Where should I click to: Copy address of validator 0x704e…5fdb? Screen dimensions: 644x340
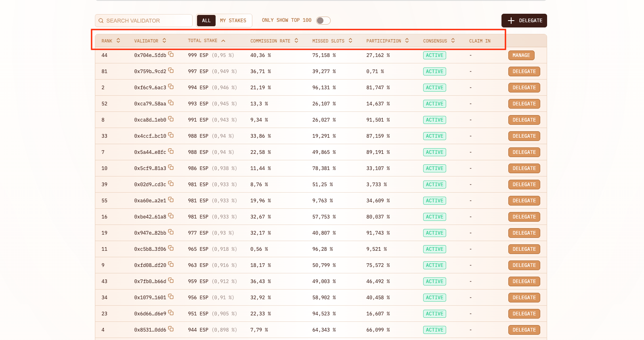171,55
